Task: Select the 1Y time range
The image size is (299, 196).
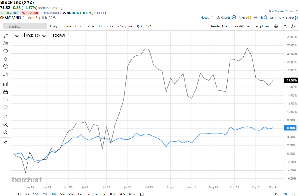Action: (80, 194)
